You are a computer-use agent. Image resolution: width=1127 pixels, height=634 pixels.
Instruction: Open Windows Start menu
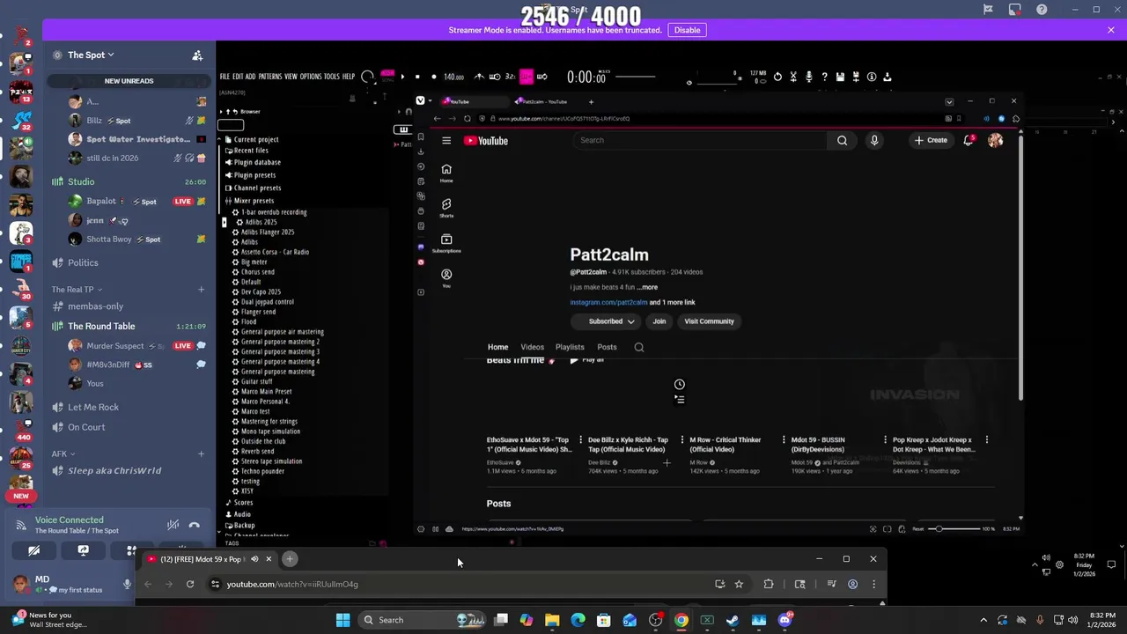pos(343,620)
